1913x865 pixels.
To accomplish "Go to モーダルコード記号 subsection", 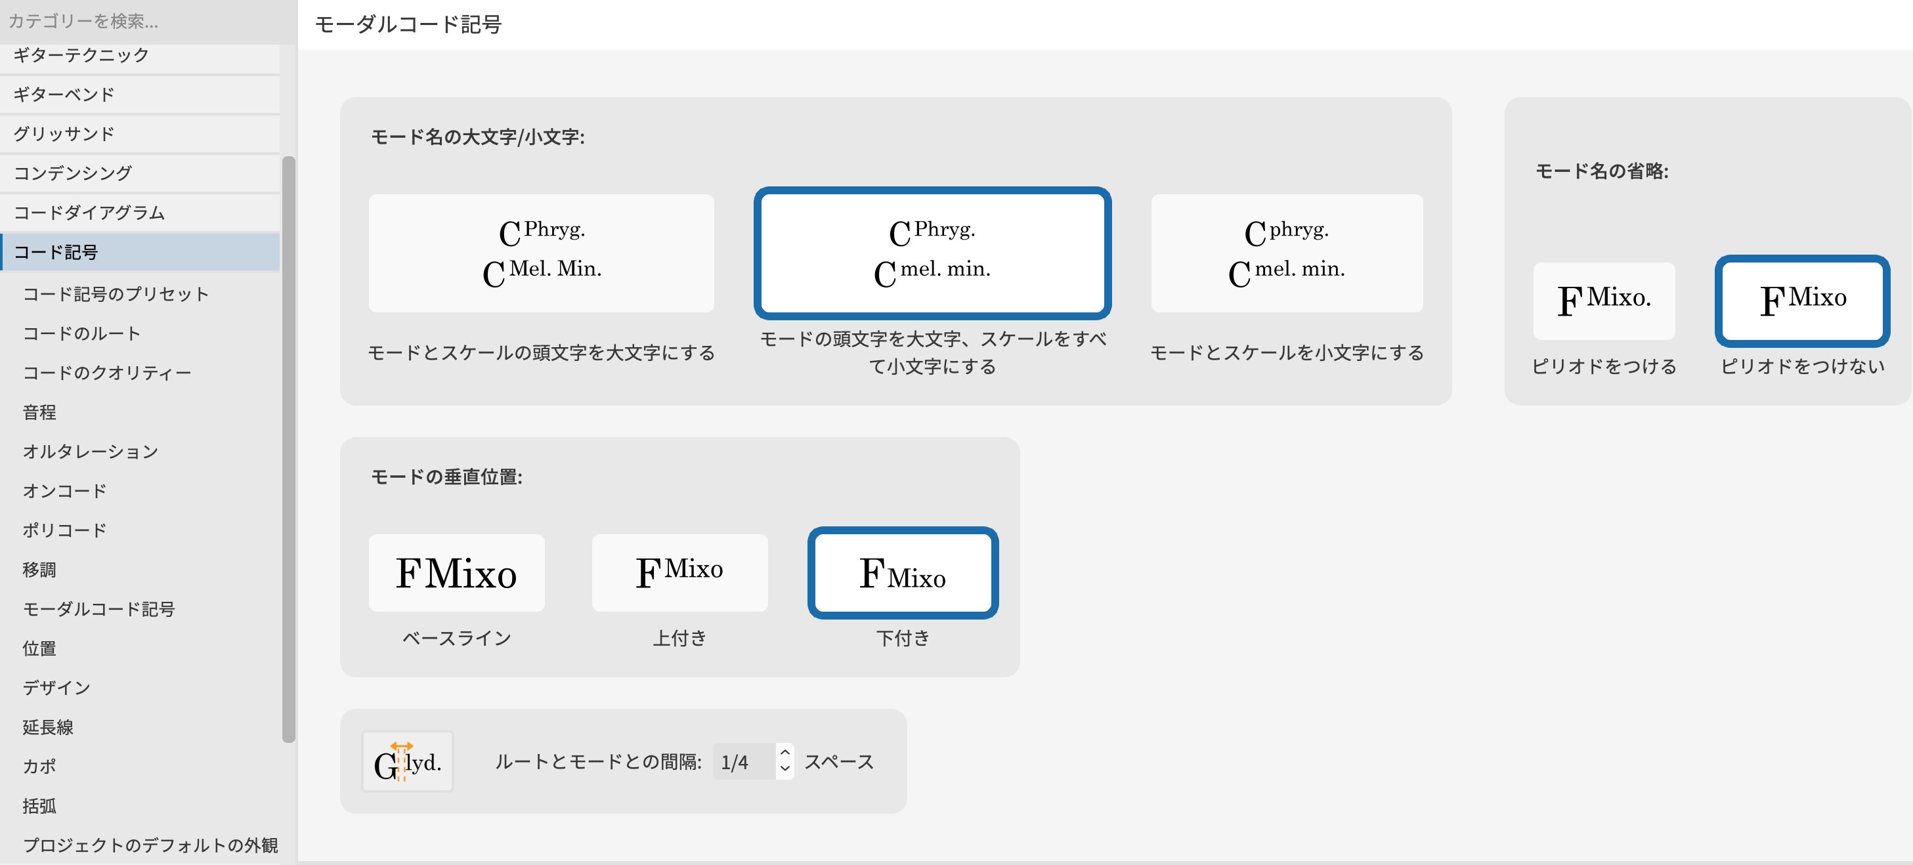I will [98, 609].
